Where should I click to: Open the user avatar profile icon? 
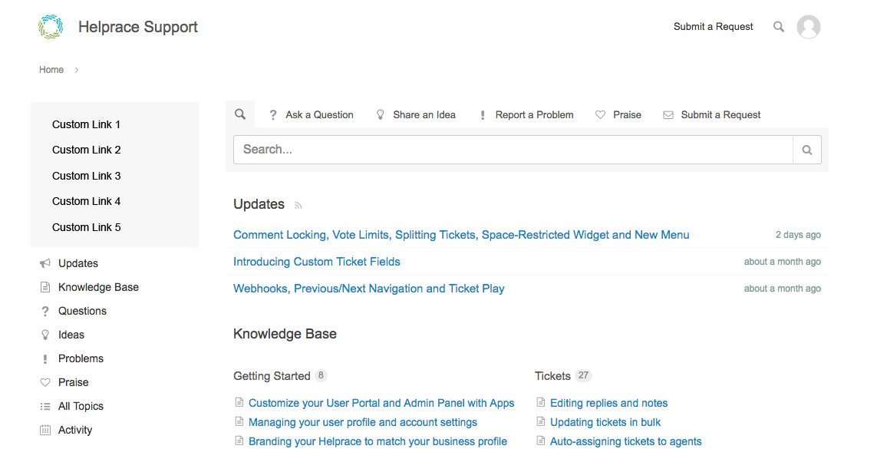pos(809,27)
